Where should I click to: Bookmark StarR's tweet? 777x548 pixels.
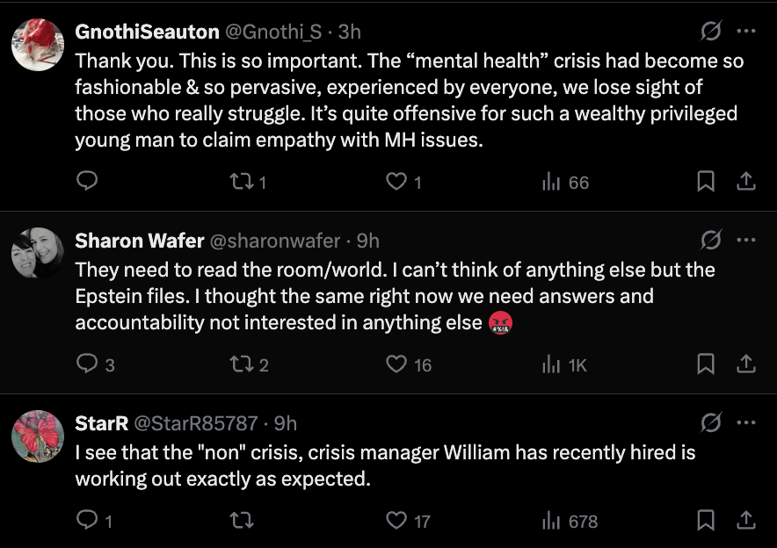(x=706, y=521)
